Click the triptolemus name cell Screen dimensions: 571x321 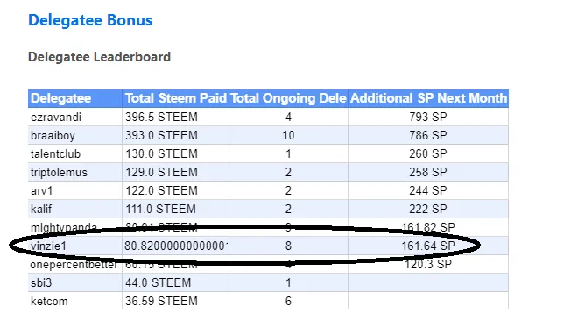[x=75, y=172]
